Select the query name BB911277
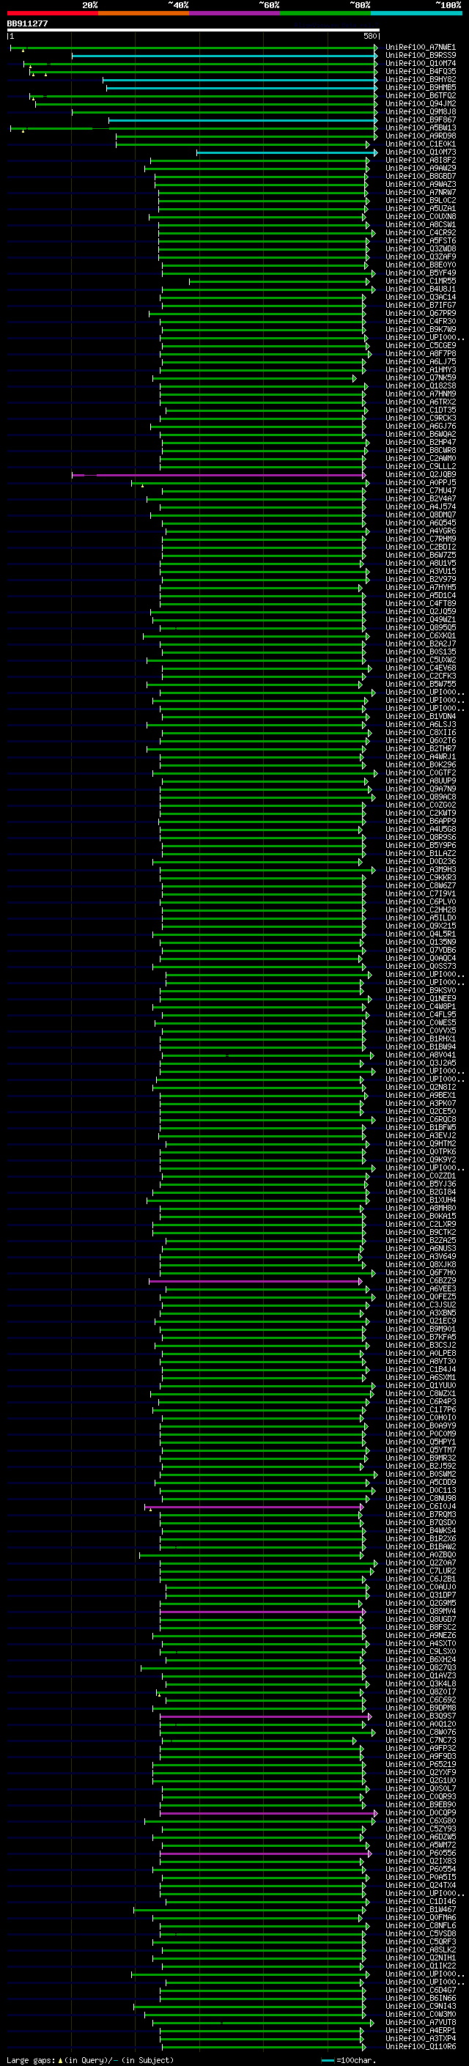 [27, 23]
